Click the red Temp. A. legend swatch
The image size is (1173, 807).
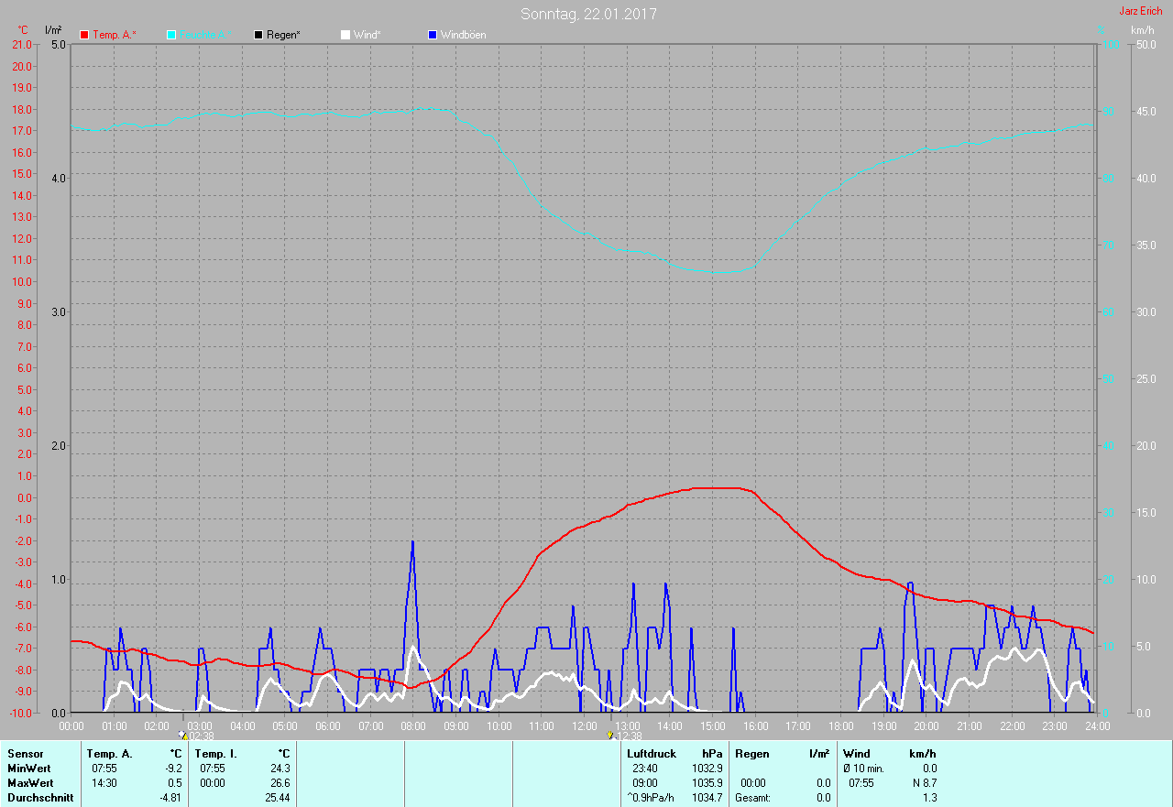pyautogui.click(x=84, y=35)
